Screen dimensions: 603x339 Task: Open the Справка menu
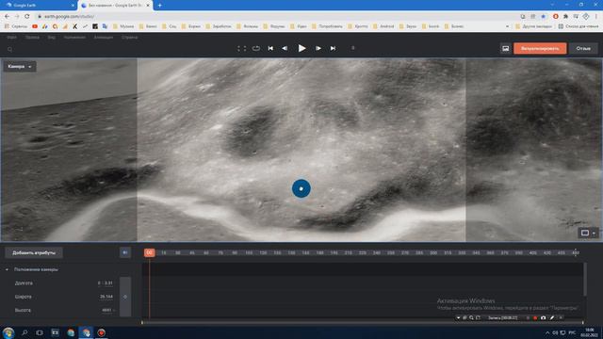tap(130, 38)
